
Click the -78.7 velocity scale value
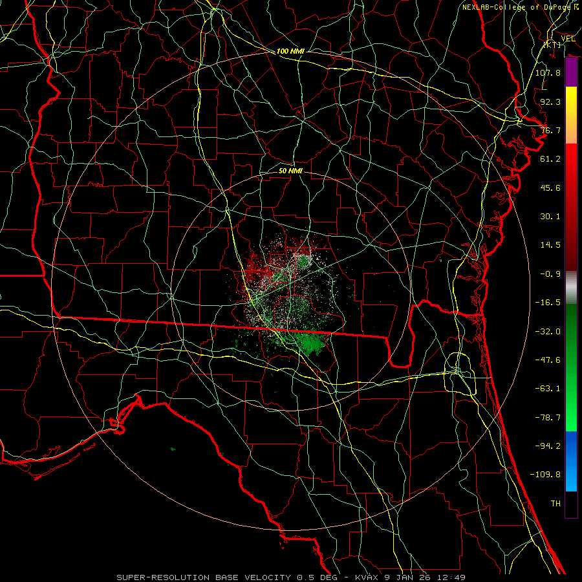click(548, 418)
